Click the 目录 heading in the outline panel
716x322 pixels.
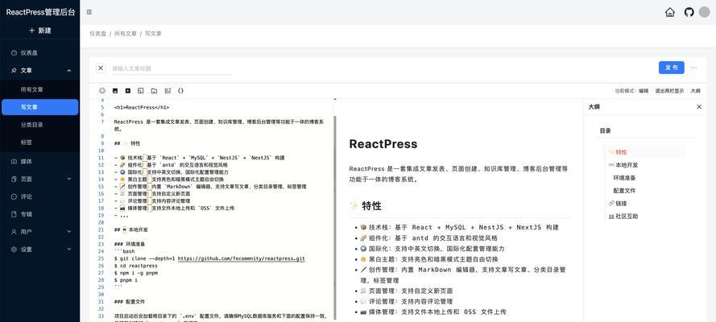point(605,131)
